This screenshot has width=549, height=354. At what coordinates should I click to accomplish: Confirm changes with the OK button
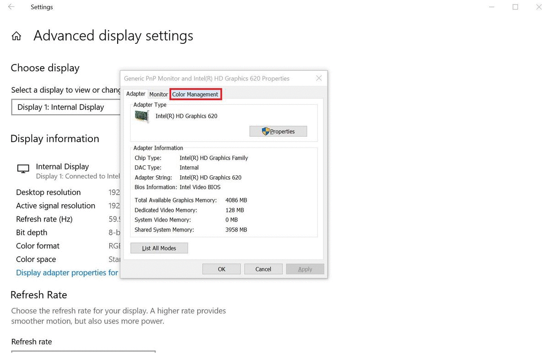(x=221, y=269)
